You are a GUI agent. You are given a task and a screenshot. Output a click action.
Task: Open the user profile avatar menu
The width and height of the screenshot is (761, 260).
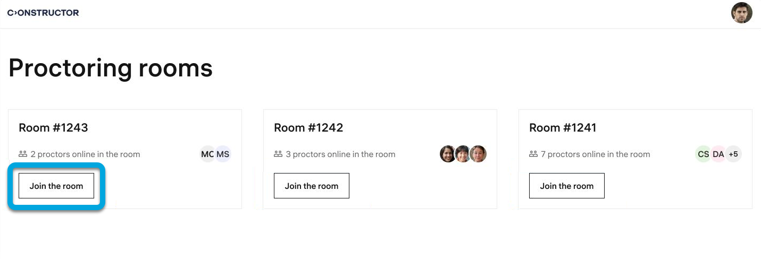click(x=741, y=13)
